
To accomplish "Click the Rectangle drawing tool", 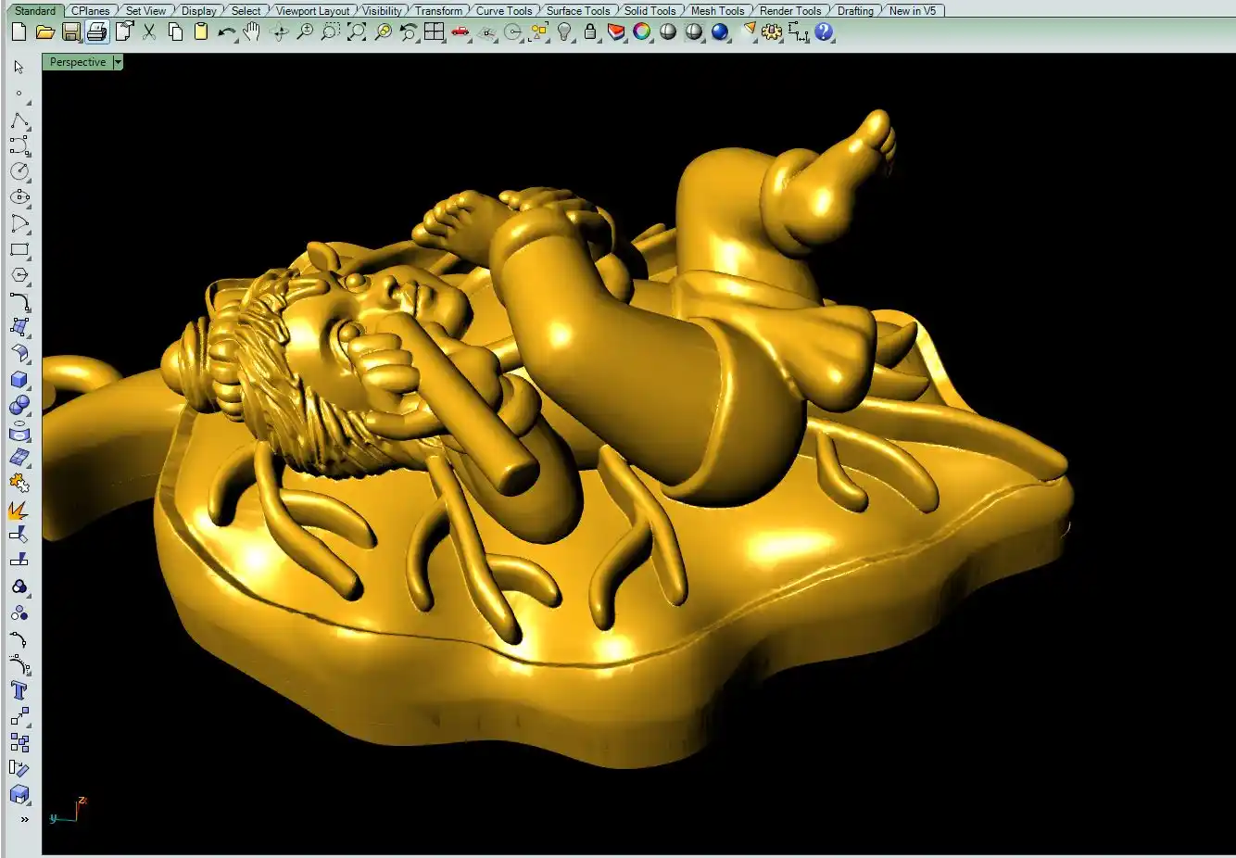I will pos(19,250).
